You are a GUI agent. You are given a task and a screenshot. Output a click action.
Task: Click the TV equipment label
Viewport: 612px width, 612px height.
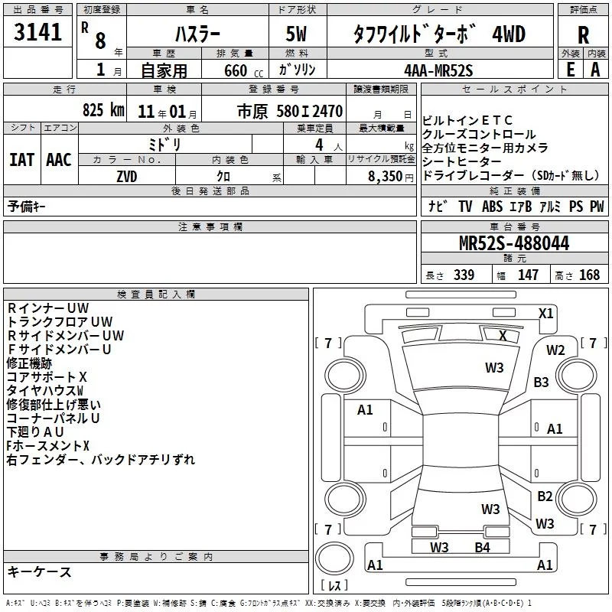pyautogui.click(x=465, y=206)
